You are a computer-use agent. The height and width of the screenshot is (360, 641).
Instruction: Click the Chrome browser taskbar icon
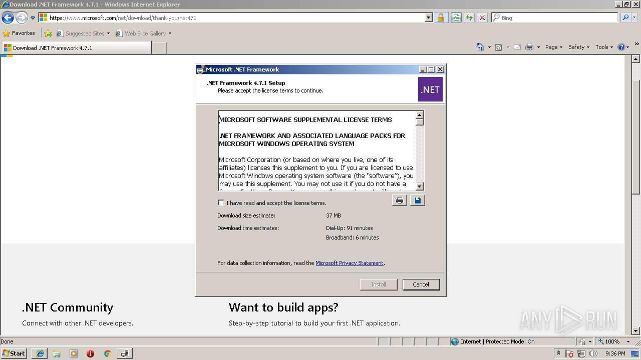pyautogui.click(x=107, y=353)
